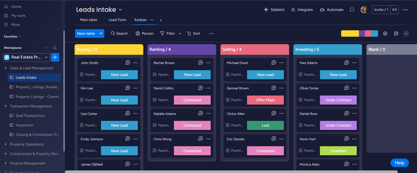Expand Construction & Property Dev folder
The image size is (417, 173).
[x=6, y=154]
